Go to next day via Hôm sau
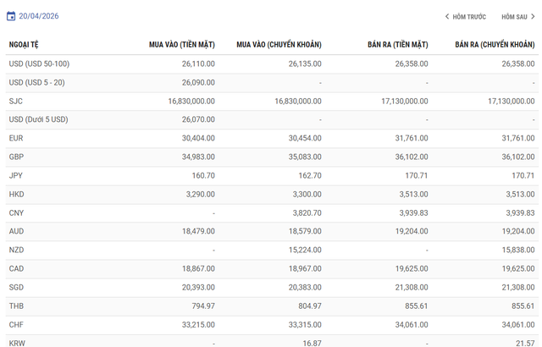542x347 pixels. coord(514,17)
